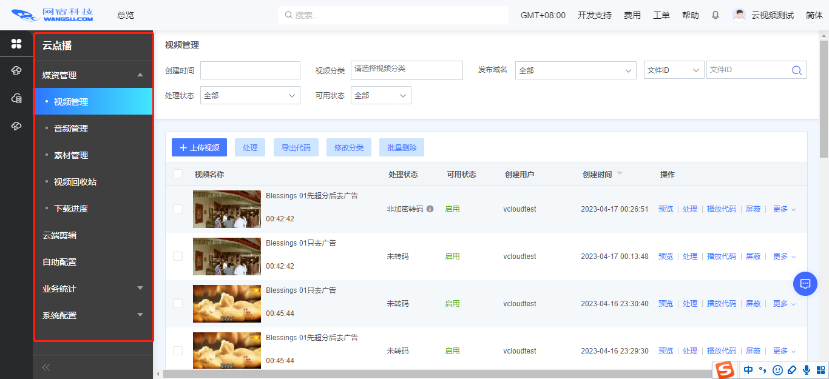Viewport: 829px width, 379px height.
Task: Click the 修改分类 button
Action: [349, 147]
